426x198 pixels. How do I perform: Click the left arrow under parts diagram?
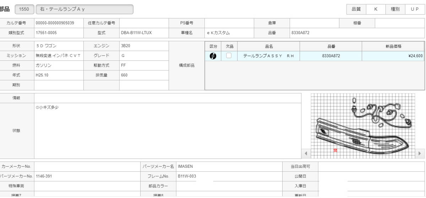click(x=306, y=154)
